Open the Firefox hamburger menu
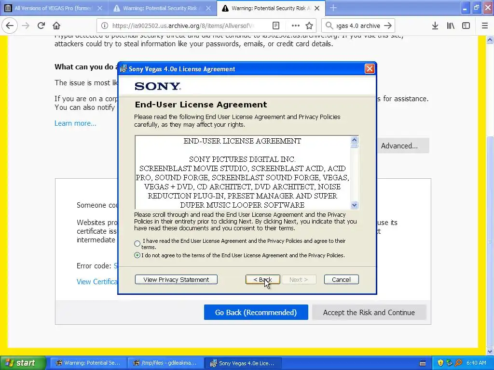Viewport: 494px width, 370px height. (x=485, y=26)
